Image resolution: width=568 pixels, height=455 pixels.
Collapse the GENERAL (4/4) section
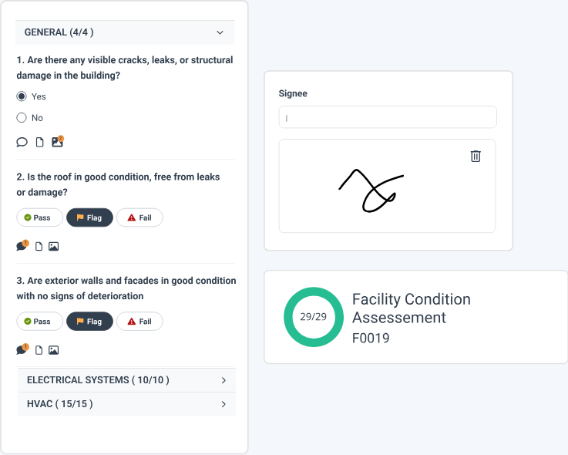[220, 32]
